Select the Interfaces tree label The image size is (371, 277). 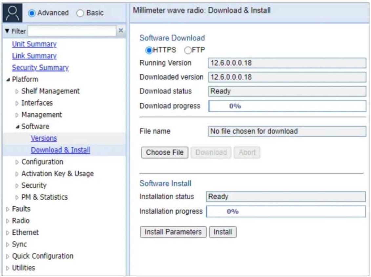(37, 103)
